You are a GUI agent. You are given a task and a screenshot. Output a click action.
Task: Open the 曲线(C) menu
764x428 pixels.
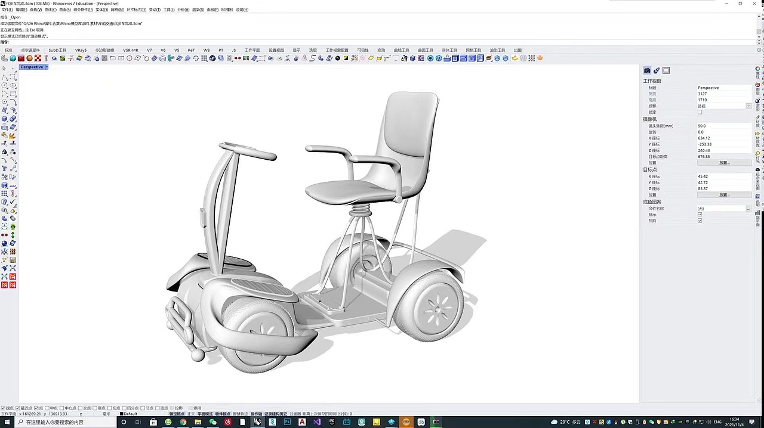(51, 10)
